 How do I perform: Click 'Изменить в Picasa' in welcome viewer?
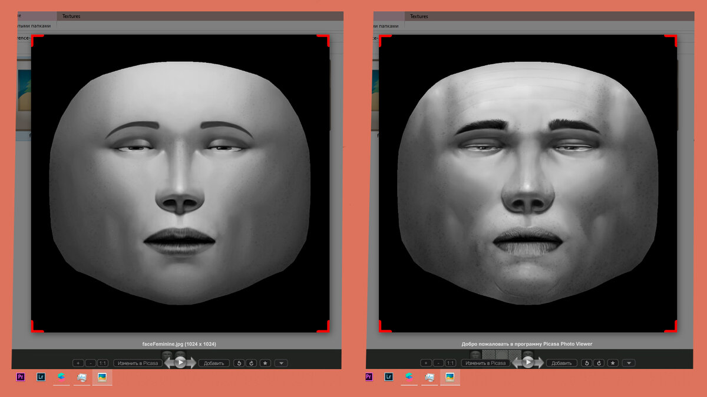pyautogui.click(x=485, y=363)
